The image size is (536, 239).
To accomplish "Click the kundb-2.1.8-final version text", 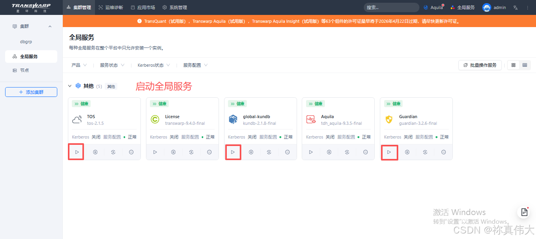I will coord(259,123).
